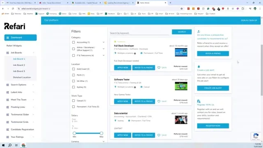
Task: Expand the Accounting category chevron
Action: point(104,42)
